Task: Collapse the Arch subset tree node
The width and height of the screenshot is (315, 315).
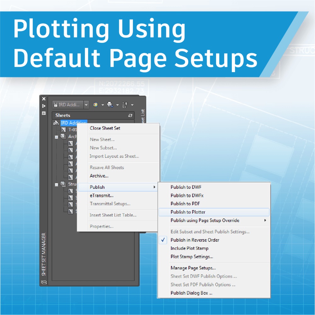Action: 56,137
